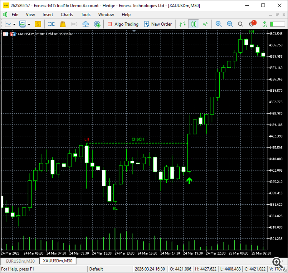Click the HL label below candles
Screen dimensions: 288x273
click(x=115, y=208)
